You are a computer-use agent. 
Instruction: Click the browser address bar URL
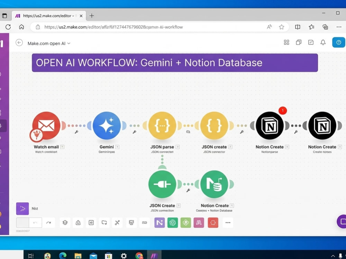coord(113,27)
